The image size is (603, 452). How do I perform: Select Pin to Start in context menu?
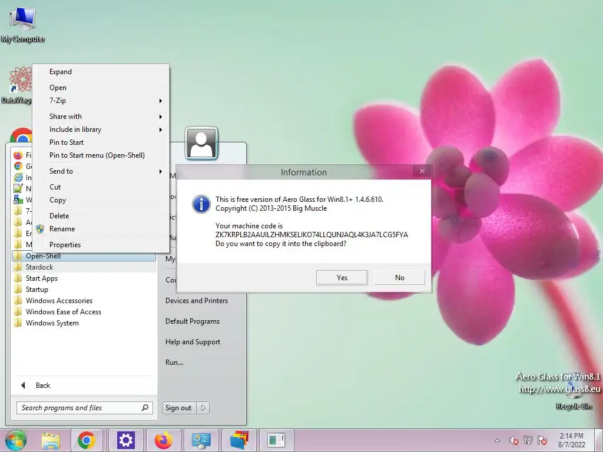pyautogui.click(x=101, y=142)
